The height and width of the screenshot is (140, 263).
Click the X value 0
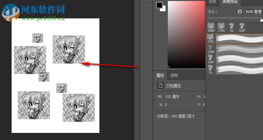166,105
